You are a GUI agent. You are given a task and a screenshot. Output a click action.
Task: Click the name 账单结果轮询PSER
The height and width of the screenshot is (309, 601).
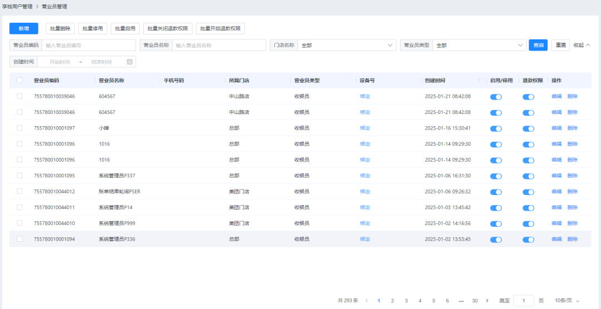(x=120, y=191)
